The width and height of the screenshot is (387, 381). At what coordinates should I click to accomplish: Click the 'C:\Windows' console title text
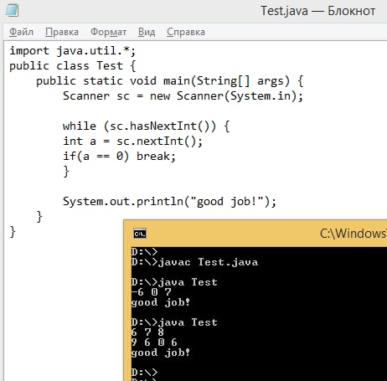pyautogui.click(x=353, y=234)
